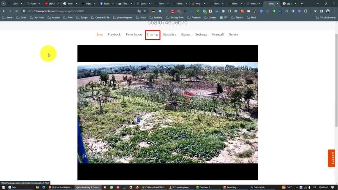Open the Windows Start menu
This screenshot has width=338, height=190.
click(x=3, y=187)
